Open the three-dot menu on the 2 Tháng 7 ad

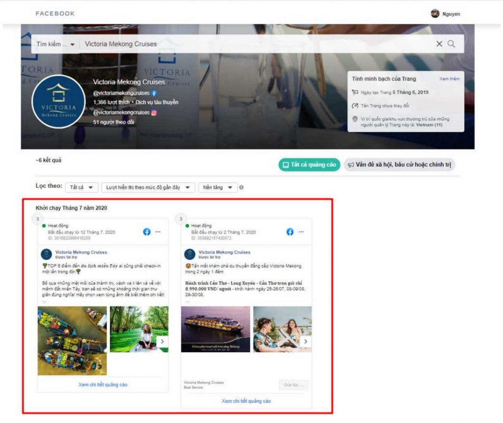point(301,232)
